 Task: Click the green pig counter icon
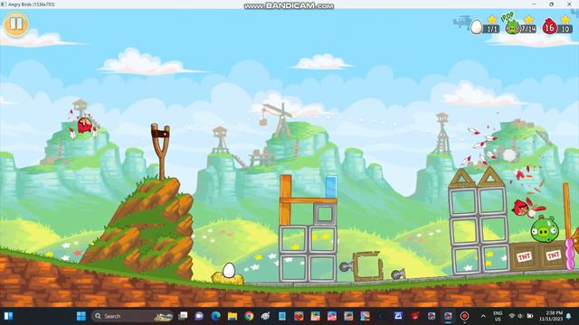(512, 27)
